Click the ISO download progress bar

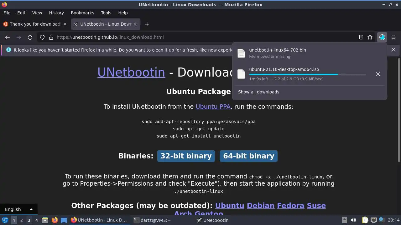click(308, 74)
